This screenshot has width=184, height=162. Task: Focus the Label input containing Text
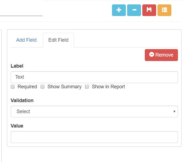click(94, 77)
